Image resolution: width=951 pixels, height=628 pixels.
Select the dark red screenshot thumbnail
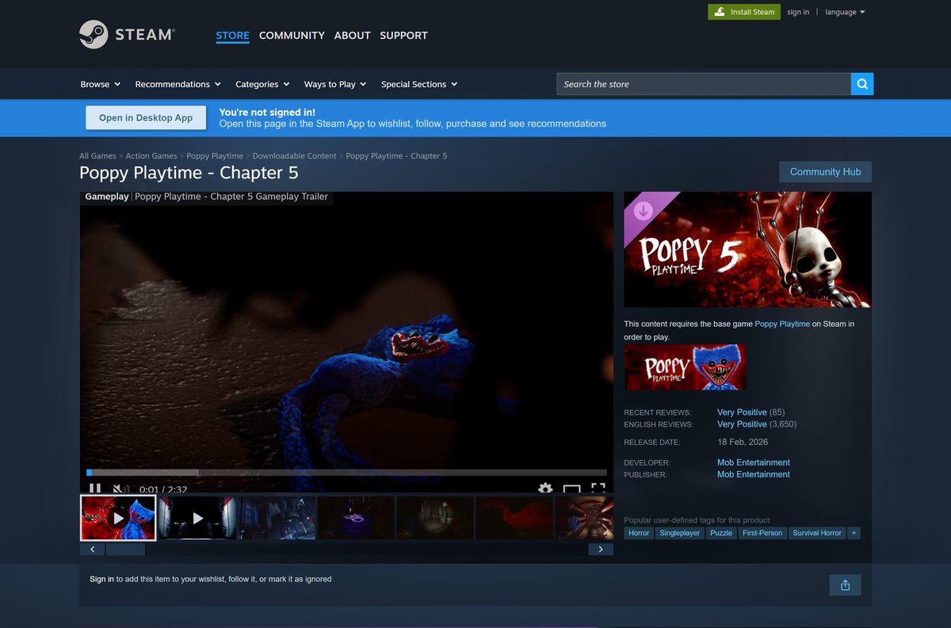(x=514, y=518)
